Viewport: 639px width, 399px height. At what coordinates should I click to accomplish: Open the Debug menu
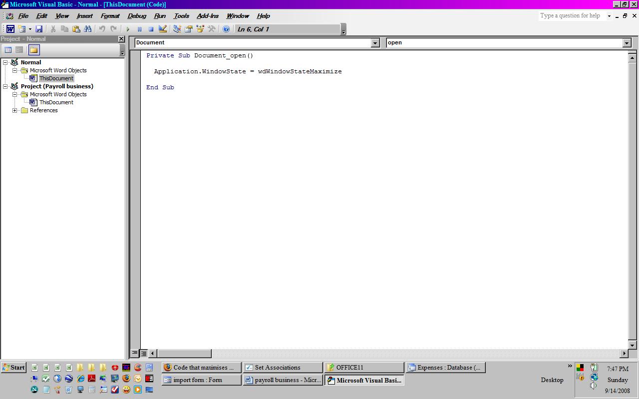pyautogui.click(x=137, y=16)
